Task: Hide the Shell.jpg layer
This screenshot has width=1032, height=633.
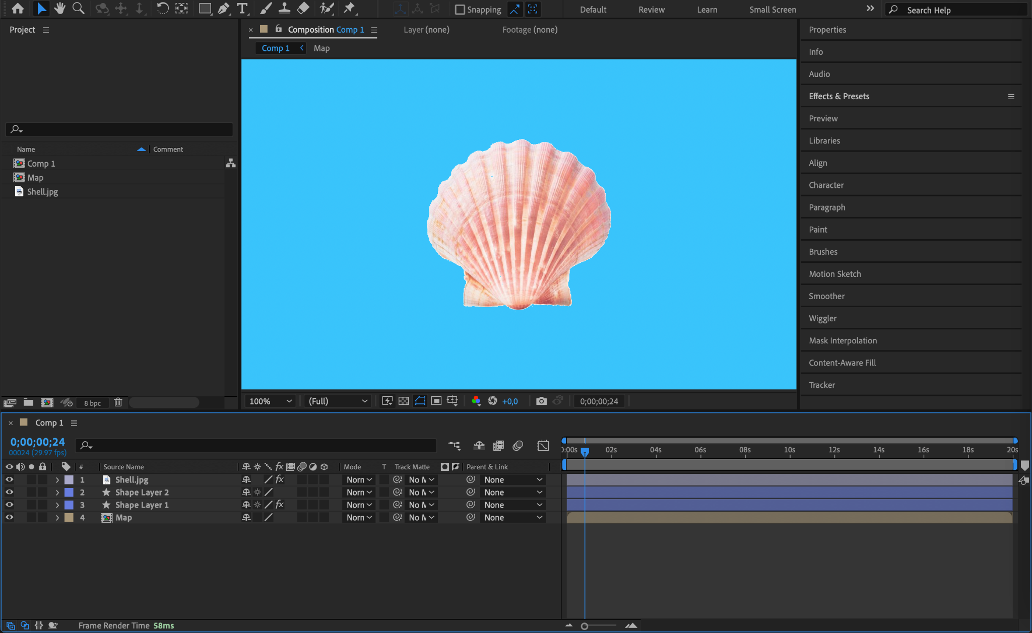Action: point(9,479)
